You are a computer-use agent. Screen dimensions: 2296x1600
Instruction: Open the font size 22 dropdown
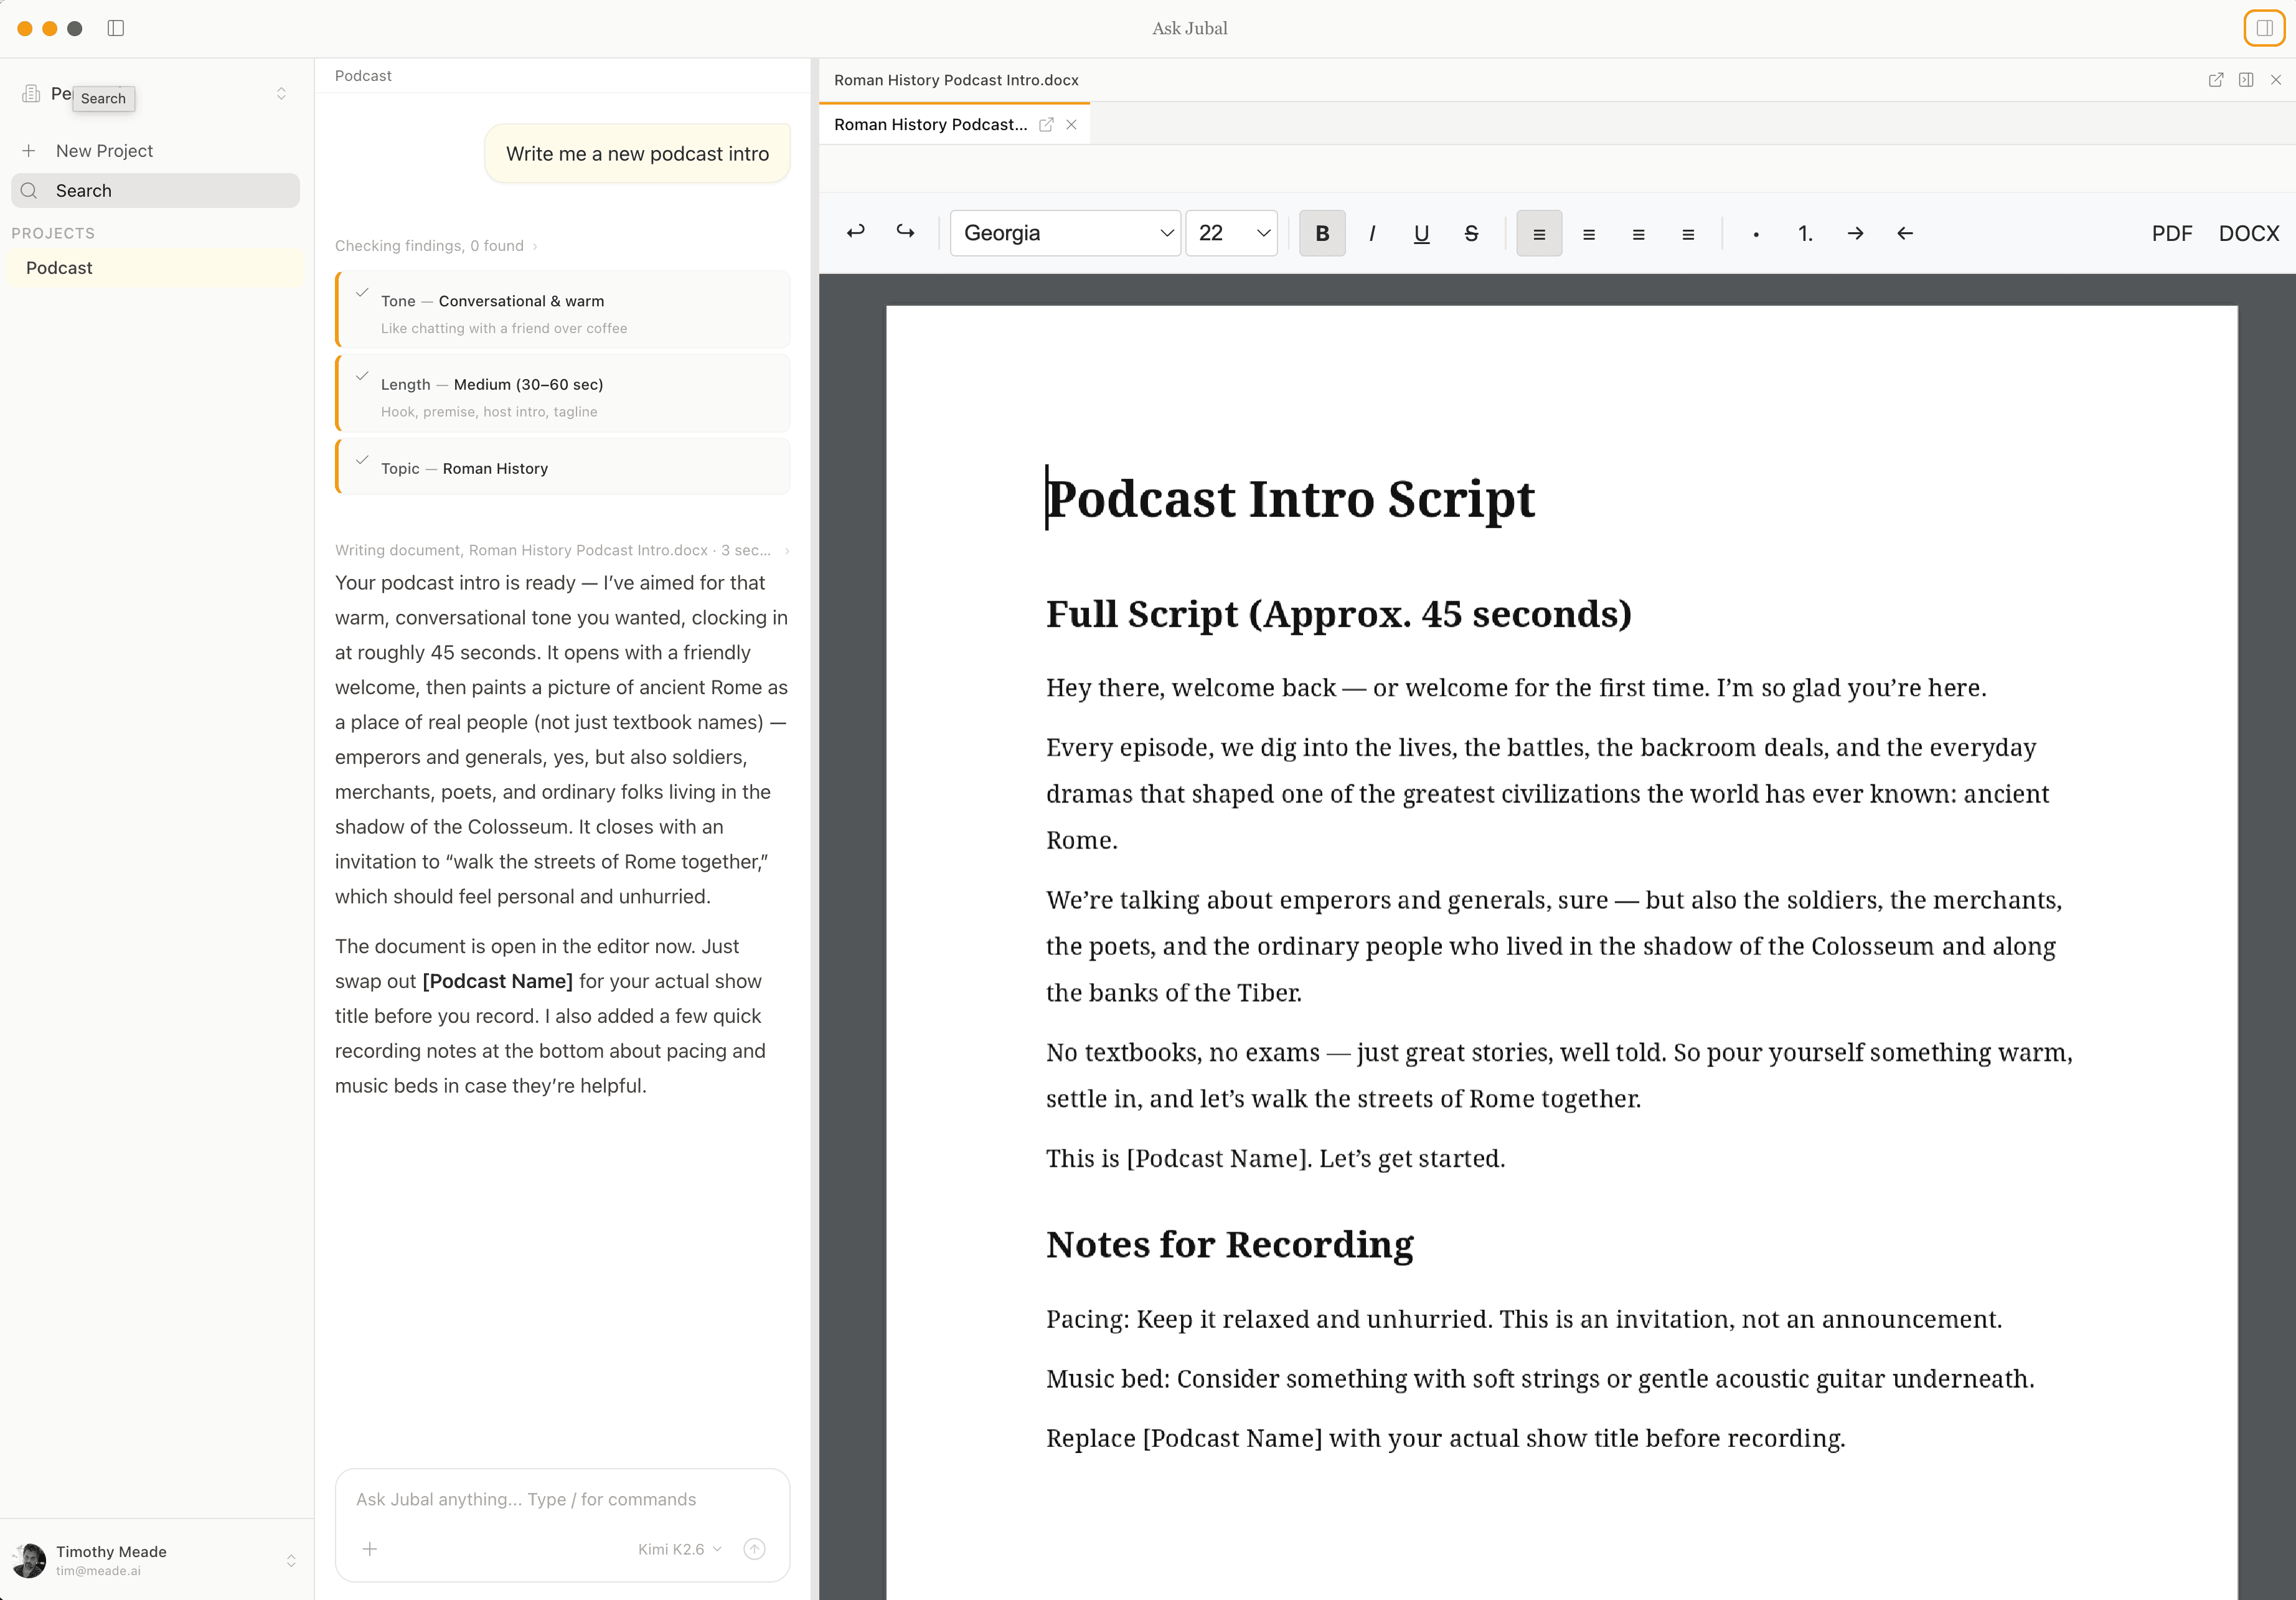(x=1231, y=233)
